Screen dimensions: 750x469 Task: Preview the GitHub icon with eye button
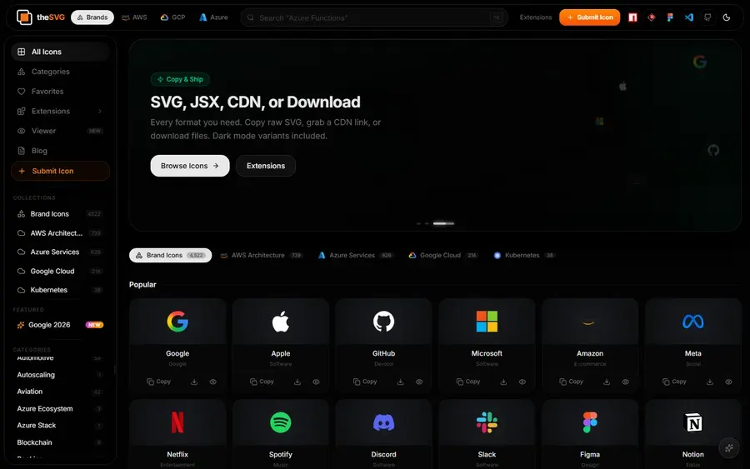(x=419, y=382)
